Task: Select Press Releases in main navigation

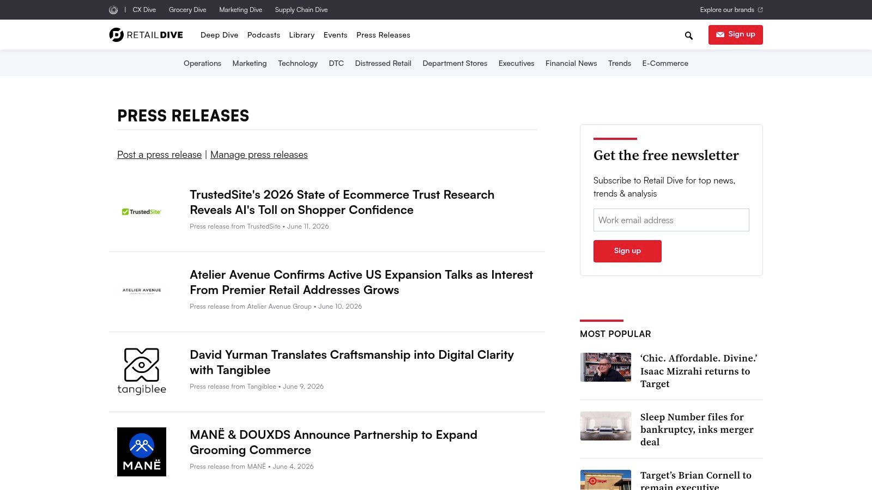Action: coord(383,35)
